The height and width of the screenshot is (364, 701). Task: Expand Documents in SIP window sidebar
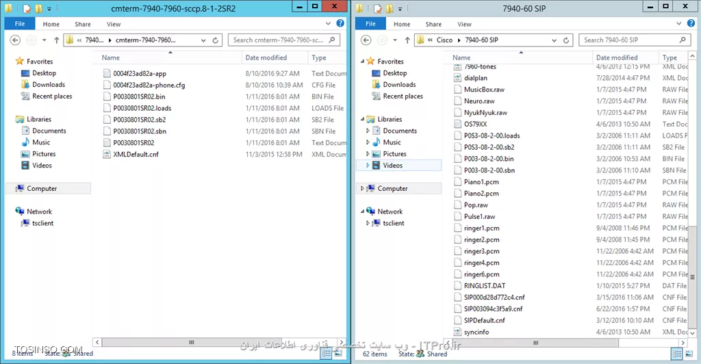pos(368,131)
